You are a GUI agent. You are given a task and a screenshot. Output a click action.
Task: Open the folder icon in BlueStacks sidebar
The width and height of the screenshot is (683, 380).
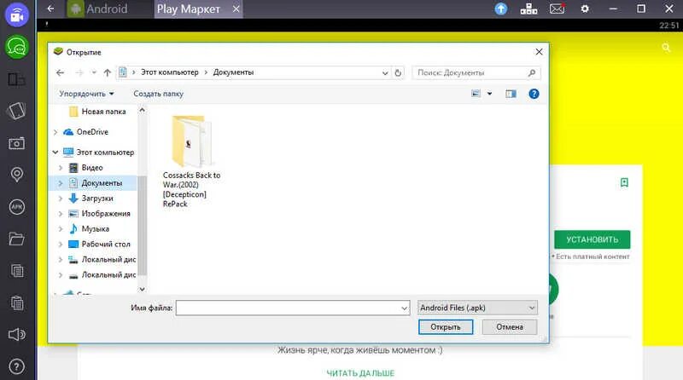click(16, 239)
